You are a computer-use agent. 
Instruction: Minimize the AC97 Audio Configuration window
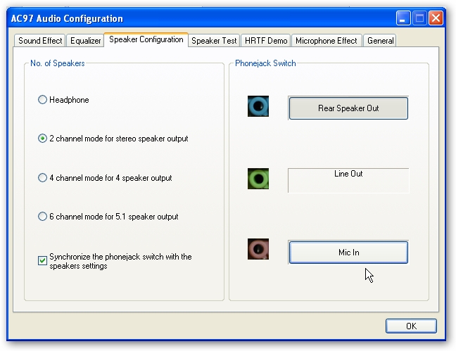[403, 18]
